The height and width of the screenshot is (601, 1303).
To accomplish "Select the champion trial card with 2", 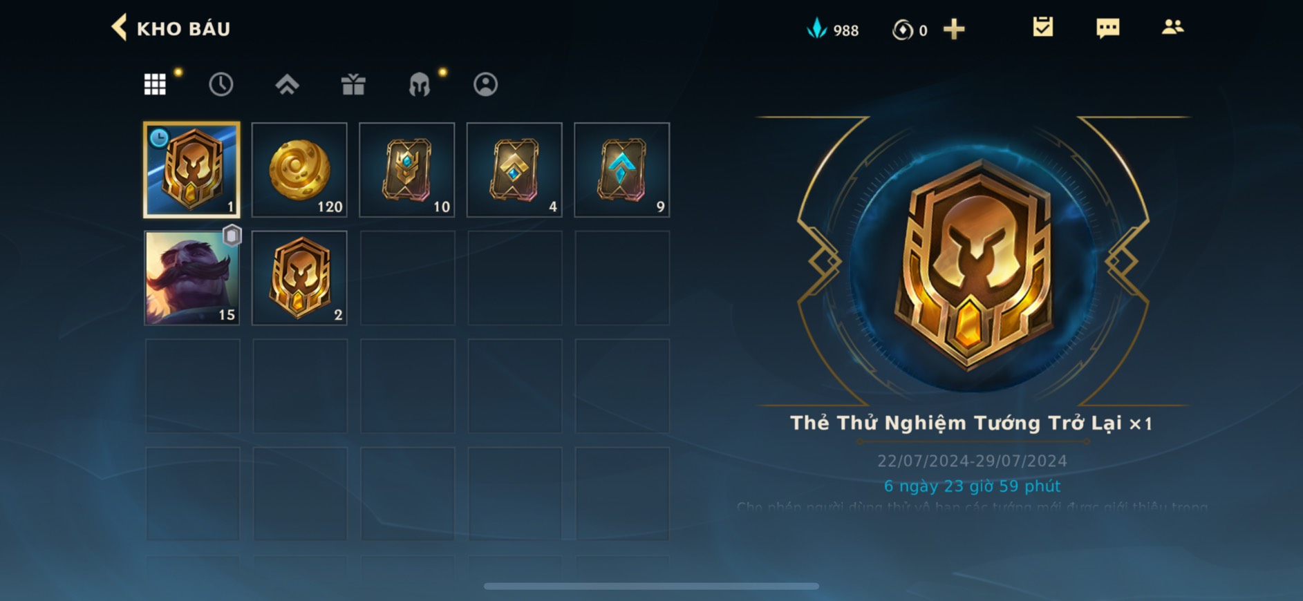I will click(299, 278).
